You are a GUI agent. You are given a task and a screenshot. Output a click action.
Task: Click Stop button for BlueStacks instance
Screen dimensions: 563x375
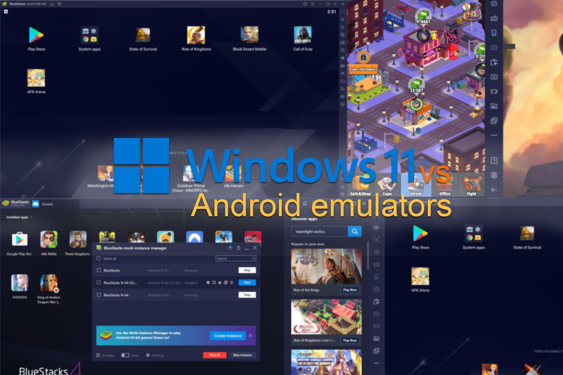[x=246, y=271]
